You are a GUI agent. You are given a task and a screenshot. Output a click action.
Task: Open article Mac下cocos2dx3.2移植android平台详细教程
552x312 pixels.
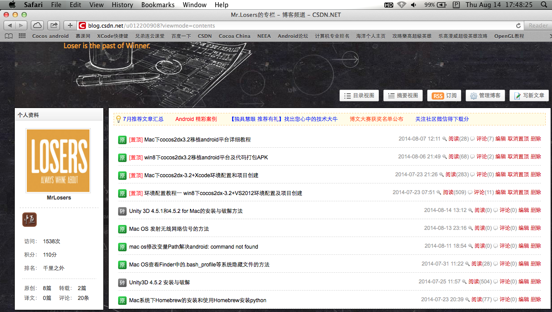click(197, 140)
